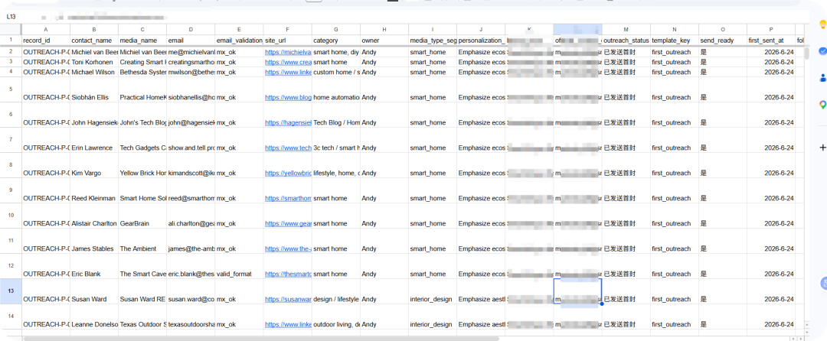Select the GearBrain media name cell
The width and height of the screenshot is (827, 341).
[x=142, y=216]
